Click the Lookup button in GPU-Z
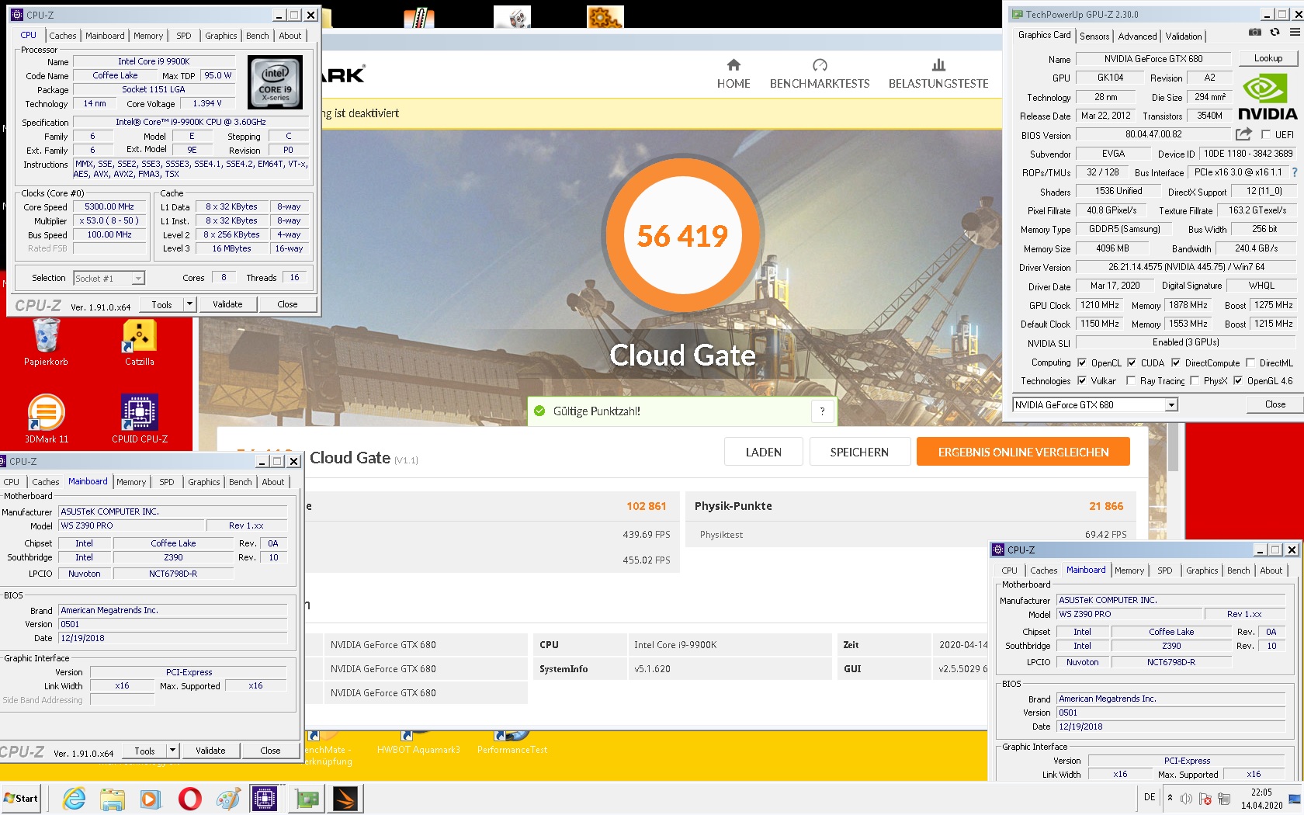 (1268, 58)
